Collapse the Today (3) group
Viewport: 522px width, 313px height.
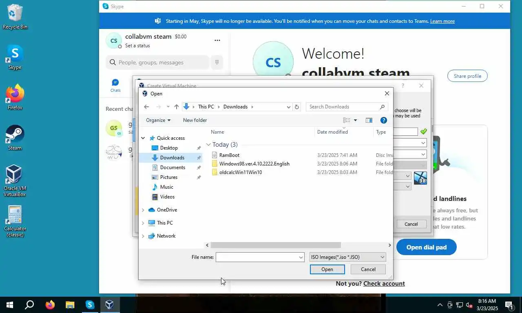click(208, 145)
